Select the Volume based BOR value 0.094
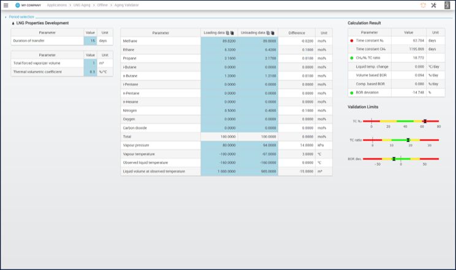The height and width of the screenshot is (270, 456). [x=419, y=75]
